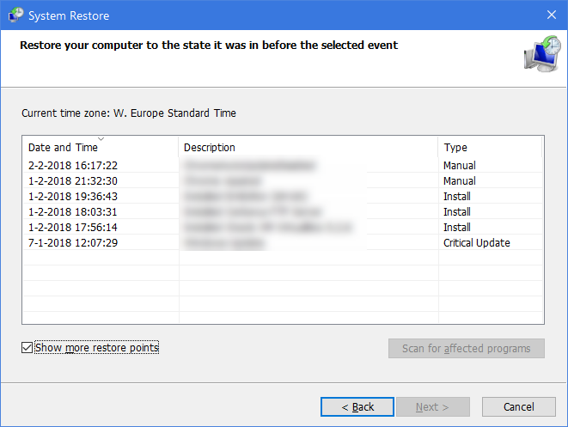Select restore point 1-2-2018 18:03:31
This screenshot has width=568, height=427.
click(283, 212)
